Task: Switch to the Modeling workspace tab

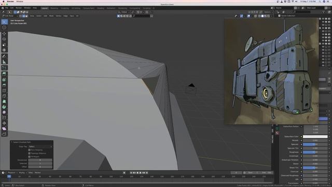Action: [x=54, y=8]
